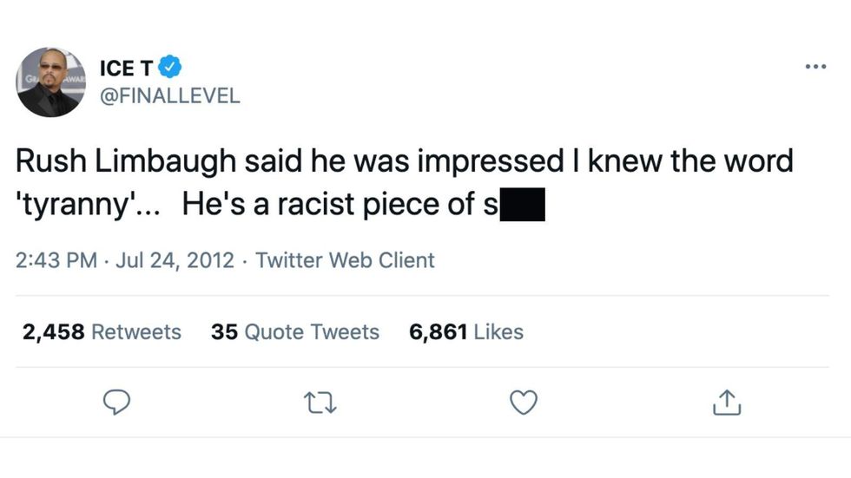The image size is (851, 478).
Task: Click the 2:43 PM timestamp
Action: click(56, 259)
